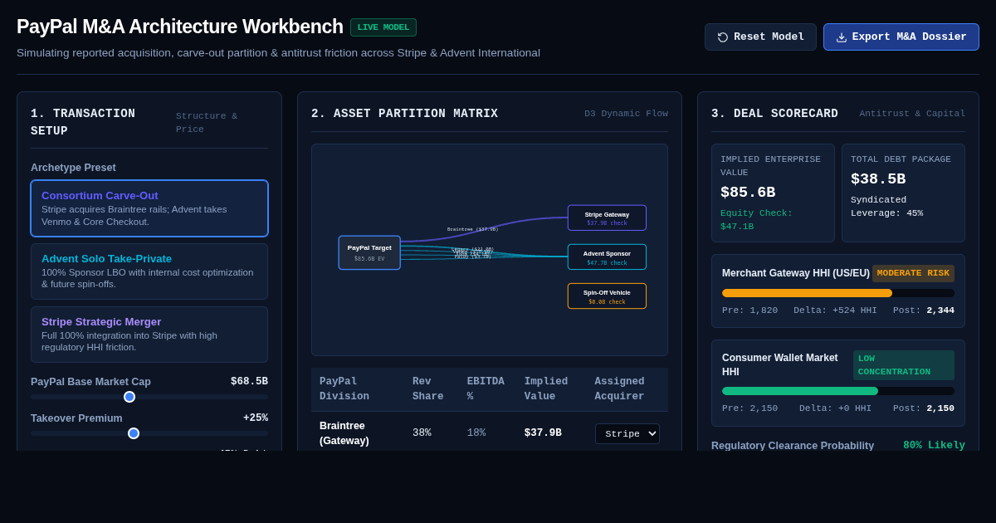Click the Advent Sponsor node
Screen dimensions: 996x523
[x=607, y=257]
